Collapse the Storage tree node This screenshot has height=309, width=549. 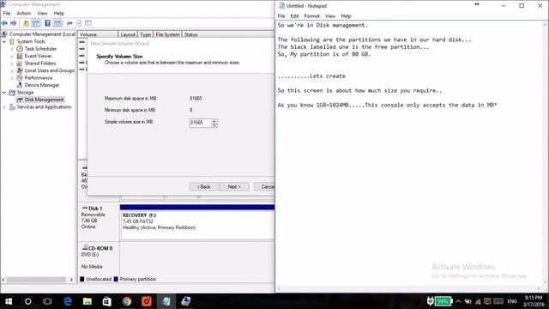(4, 93)
